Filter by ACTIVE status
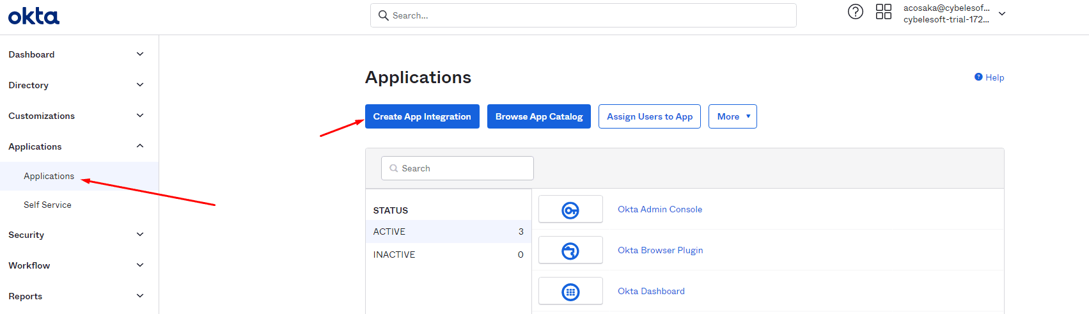This screenshot has height=314, width=1089. click(x=448, y=232)
